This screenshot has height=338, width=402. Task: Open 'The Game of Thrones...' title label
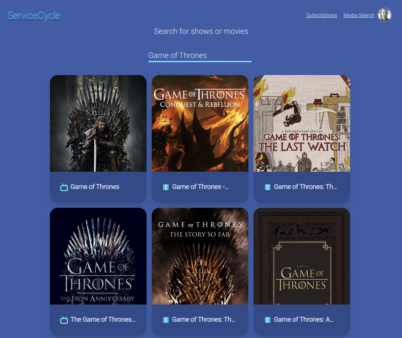(x=103, y=320)
